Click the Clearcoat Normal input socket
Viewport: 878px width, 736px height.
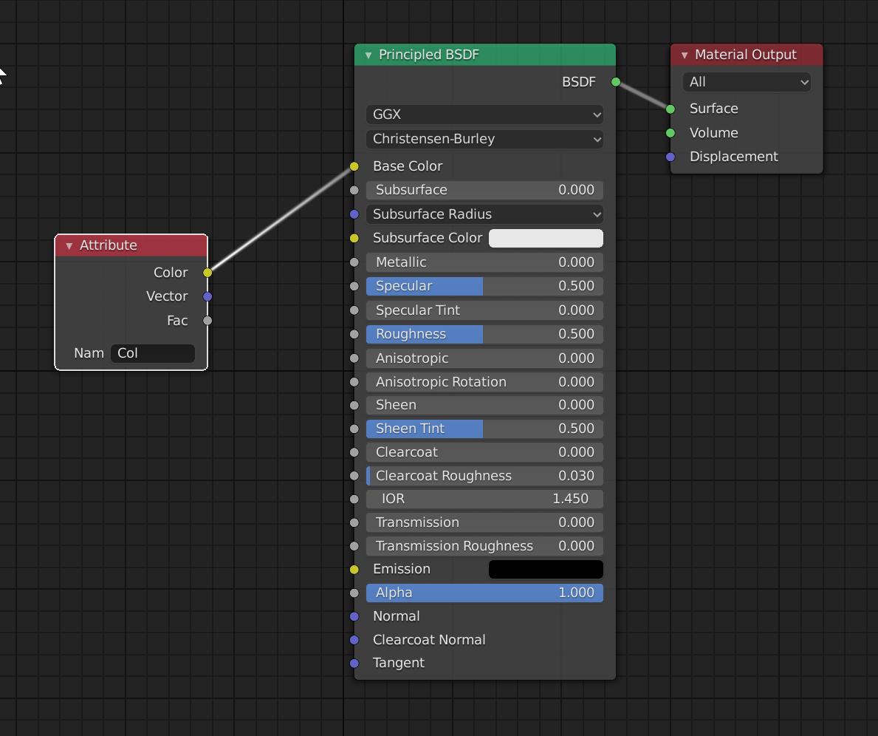pyautogui.click(x=354, y=640)
